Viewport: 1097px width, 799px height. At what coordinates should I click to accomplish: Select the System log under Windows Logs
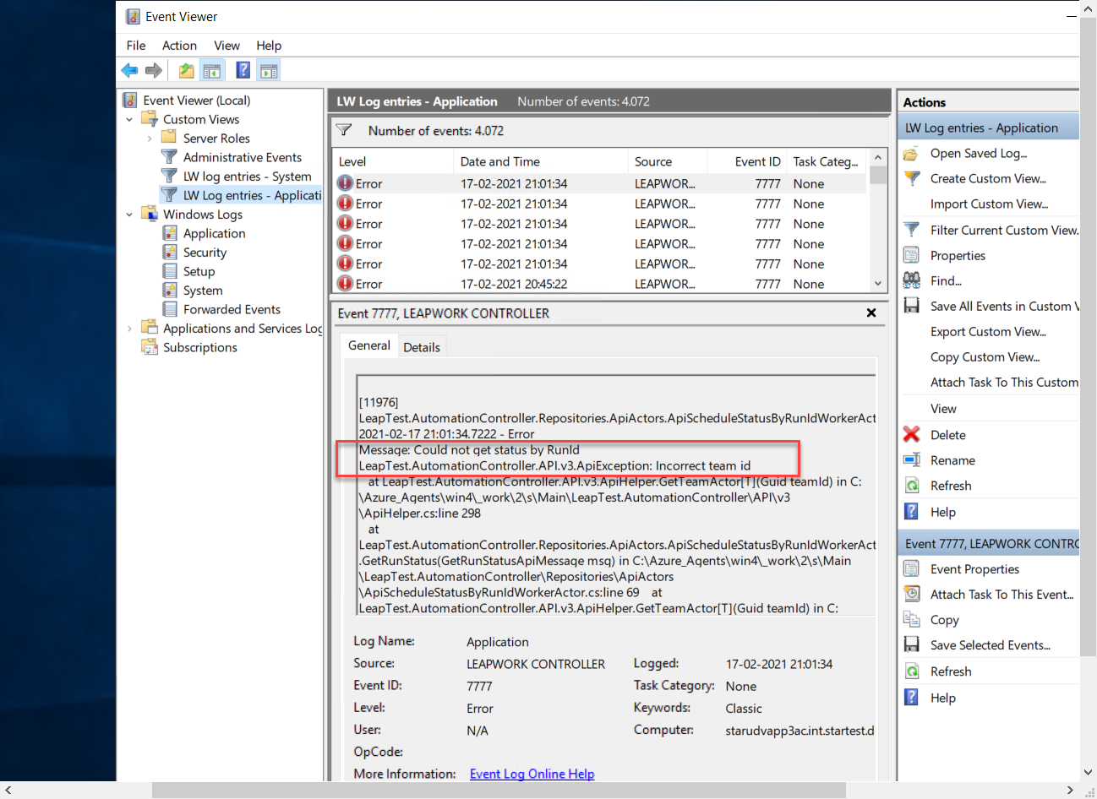(x=203, y=291)
